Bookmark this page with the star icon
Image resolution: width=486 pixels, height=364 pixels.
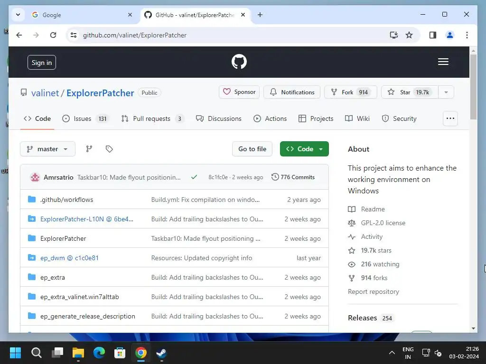coord(409,35)
